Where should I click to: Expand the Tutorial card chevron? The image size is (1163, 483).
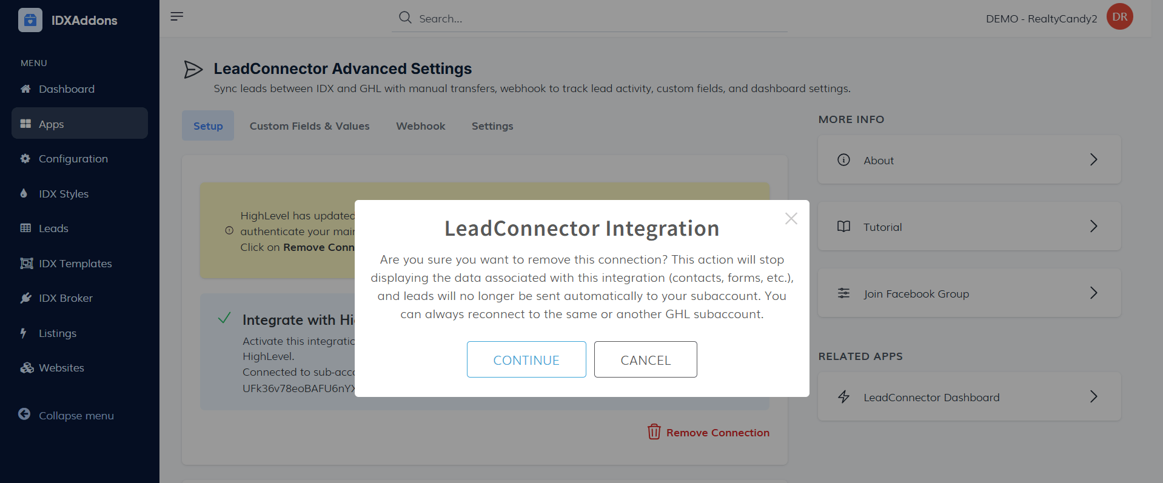point(1093,226)
